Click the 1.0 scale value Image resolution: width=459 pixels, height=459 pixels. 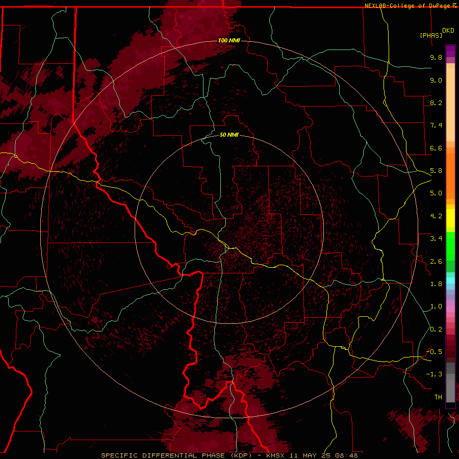tap(436, 307)
